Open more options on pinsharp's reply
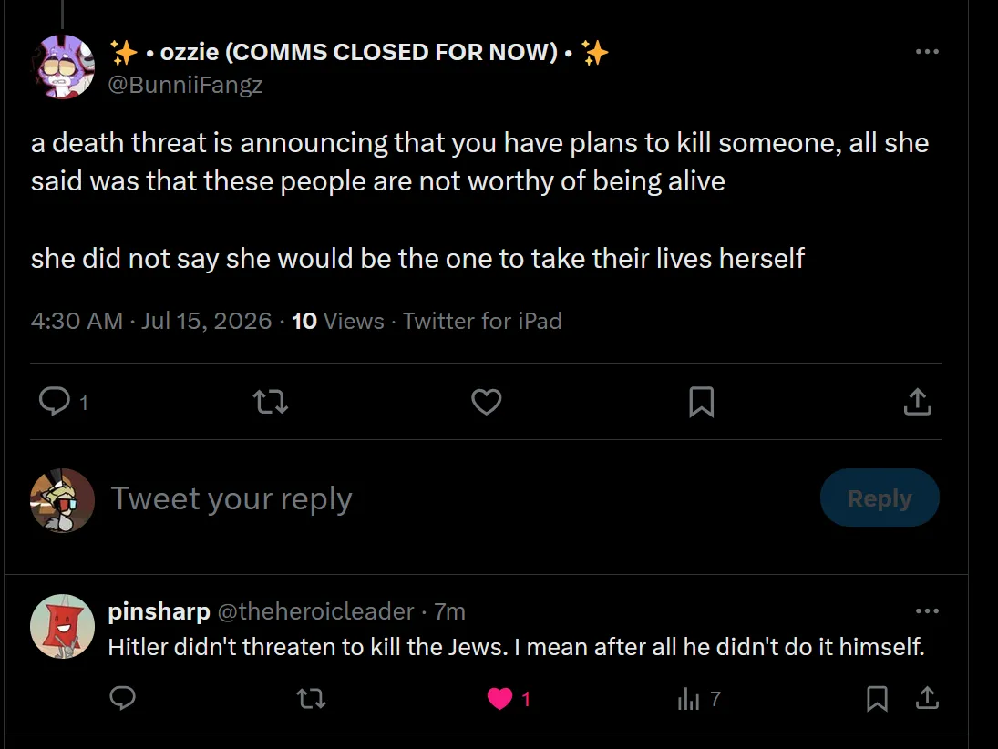 coord(927,610)
